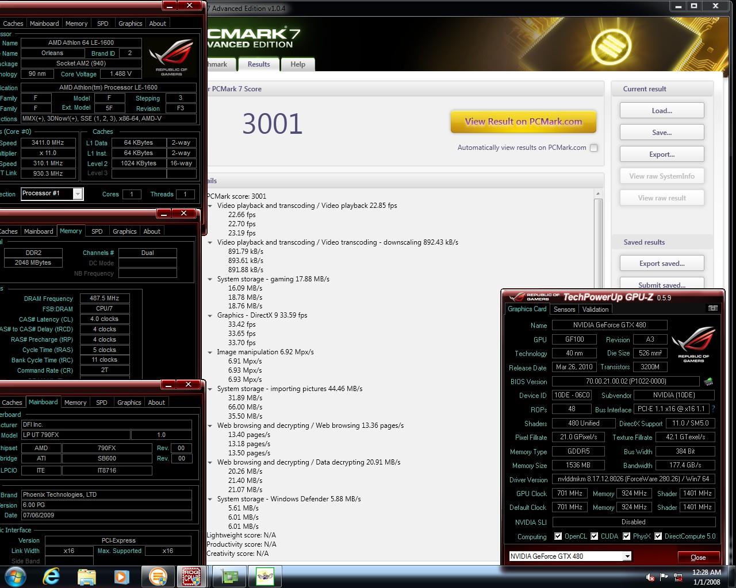Screen dimensions: 736x588
Task: Click the muted volume tray icon
Action: (x=650, y=577)
